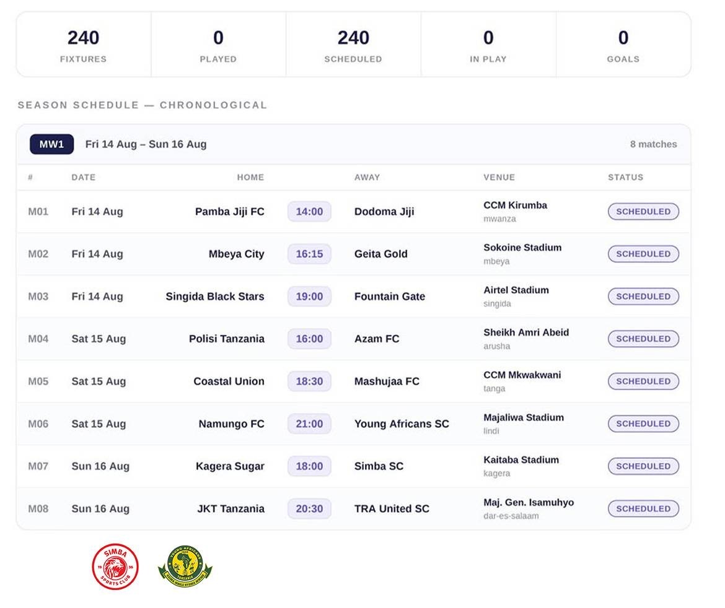The height and width of the screenshot is (608, 725).
Task: Open Pamba Jiji FC home team link
Action: [230, 212]
